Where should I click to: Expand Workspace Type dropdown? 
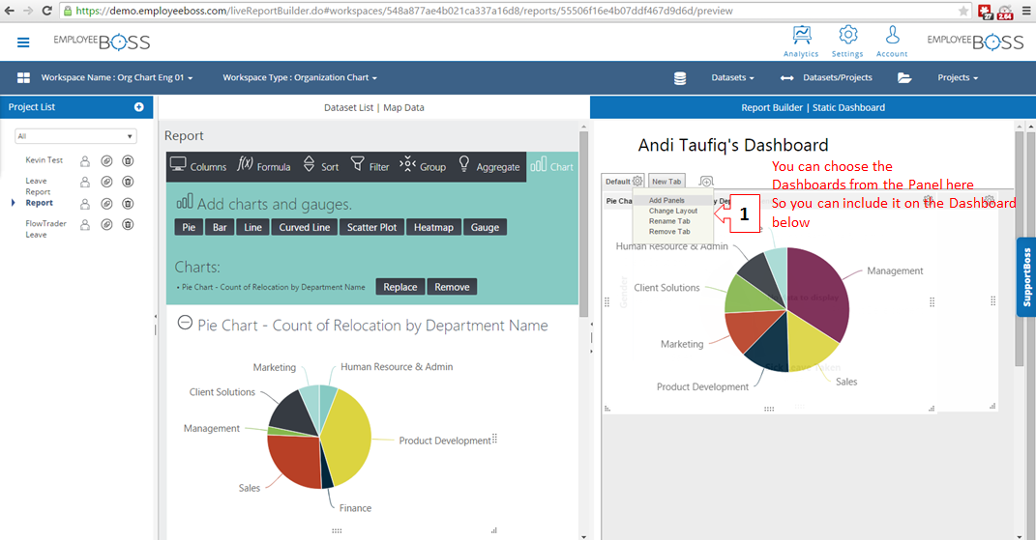tap(300, 78)
